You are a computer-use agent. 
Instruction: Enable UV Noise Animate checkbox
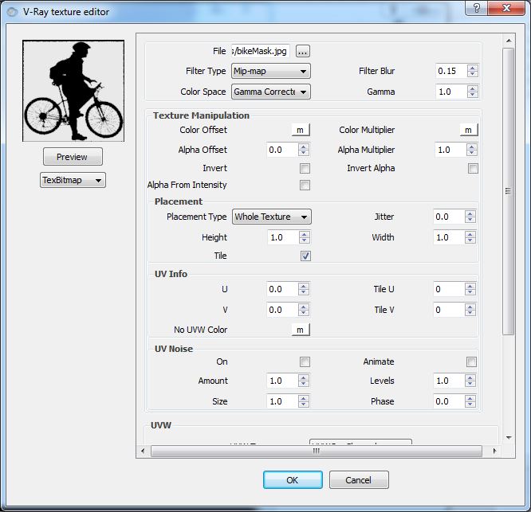pyautogui.click(x=471, y=362)
